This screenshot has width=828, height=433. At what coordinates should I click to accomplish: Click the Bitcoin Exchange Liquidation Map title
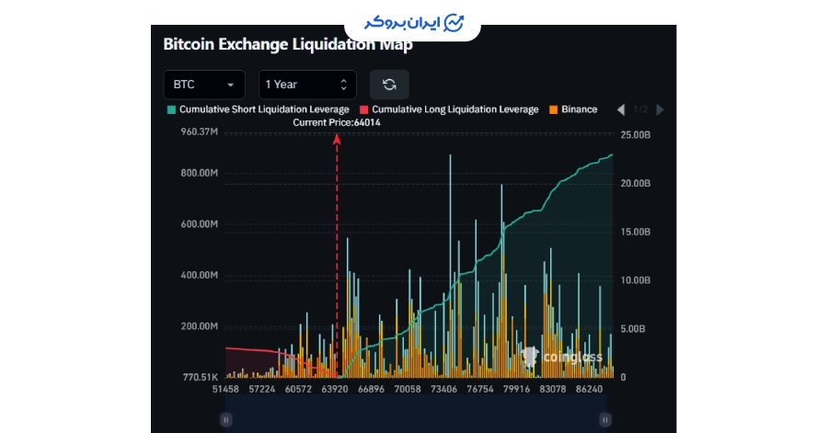[x=288, y=44]
